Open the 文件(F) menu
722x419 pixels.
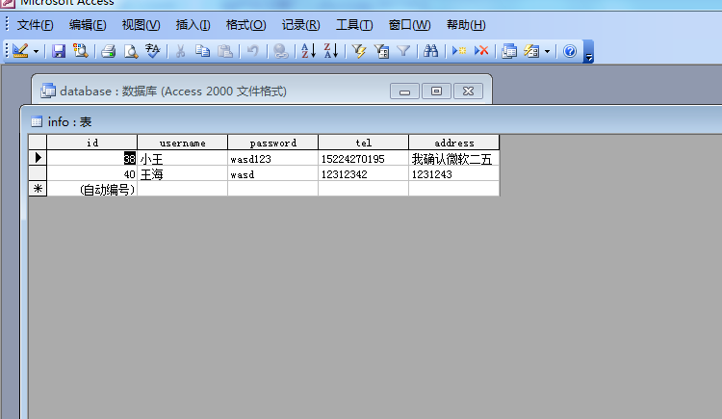click(35, 25)
